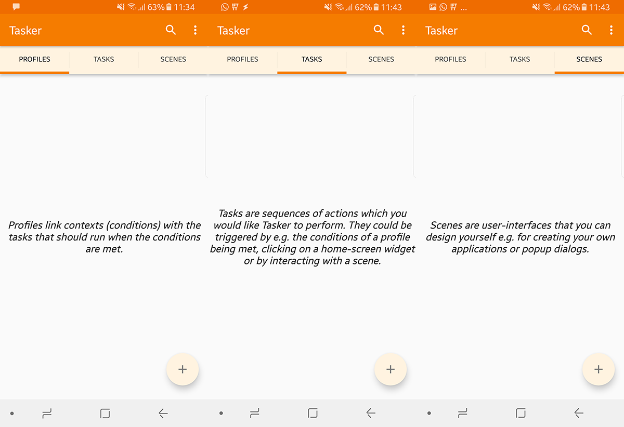Open overflow menu on the Scenes-active screen
This screenshot has width=624, height=427.
tap(611, 30)
